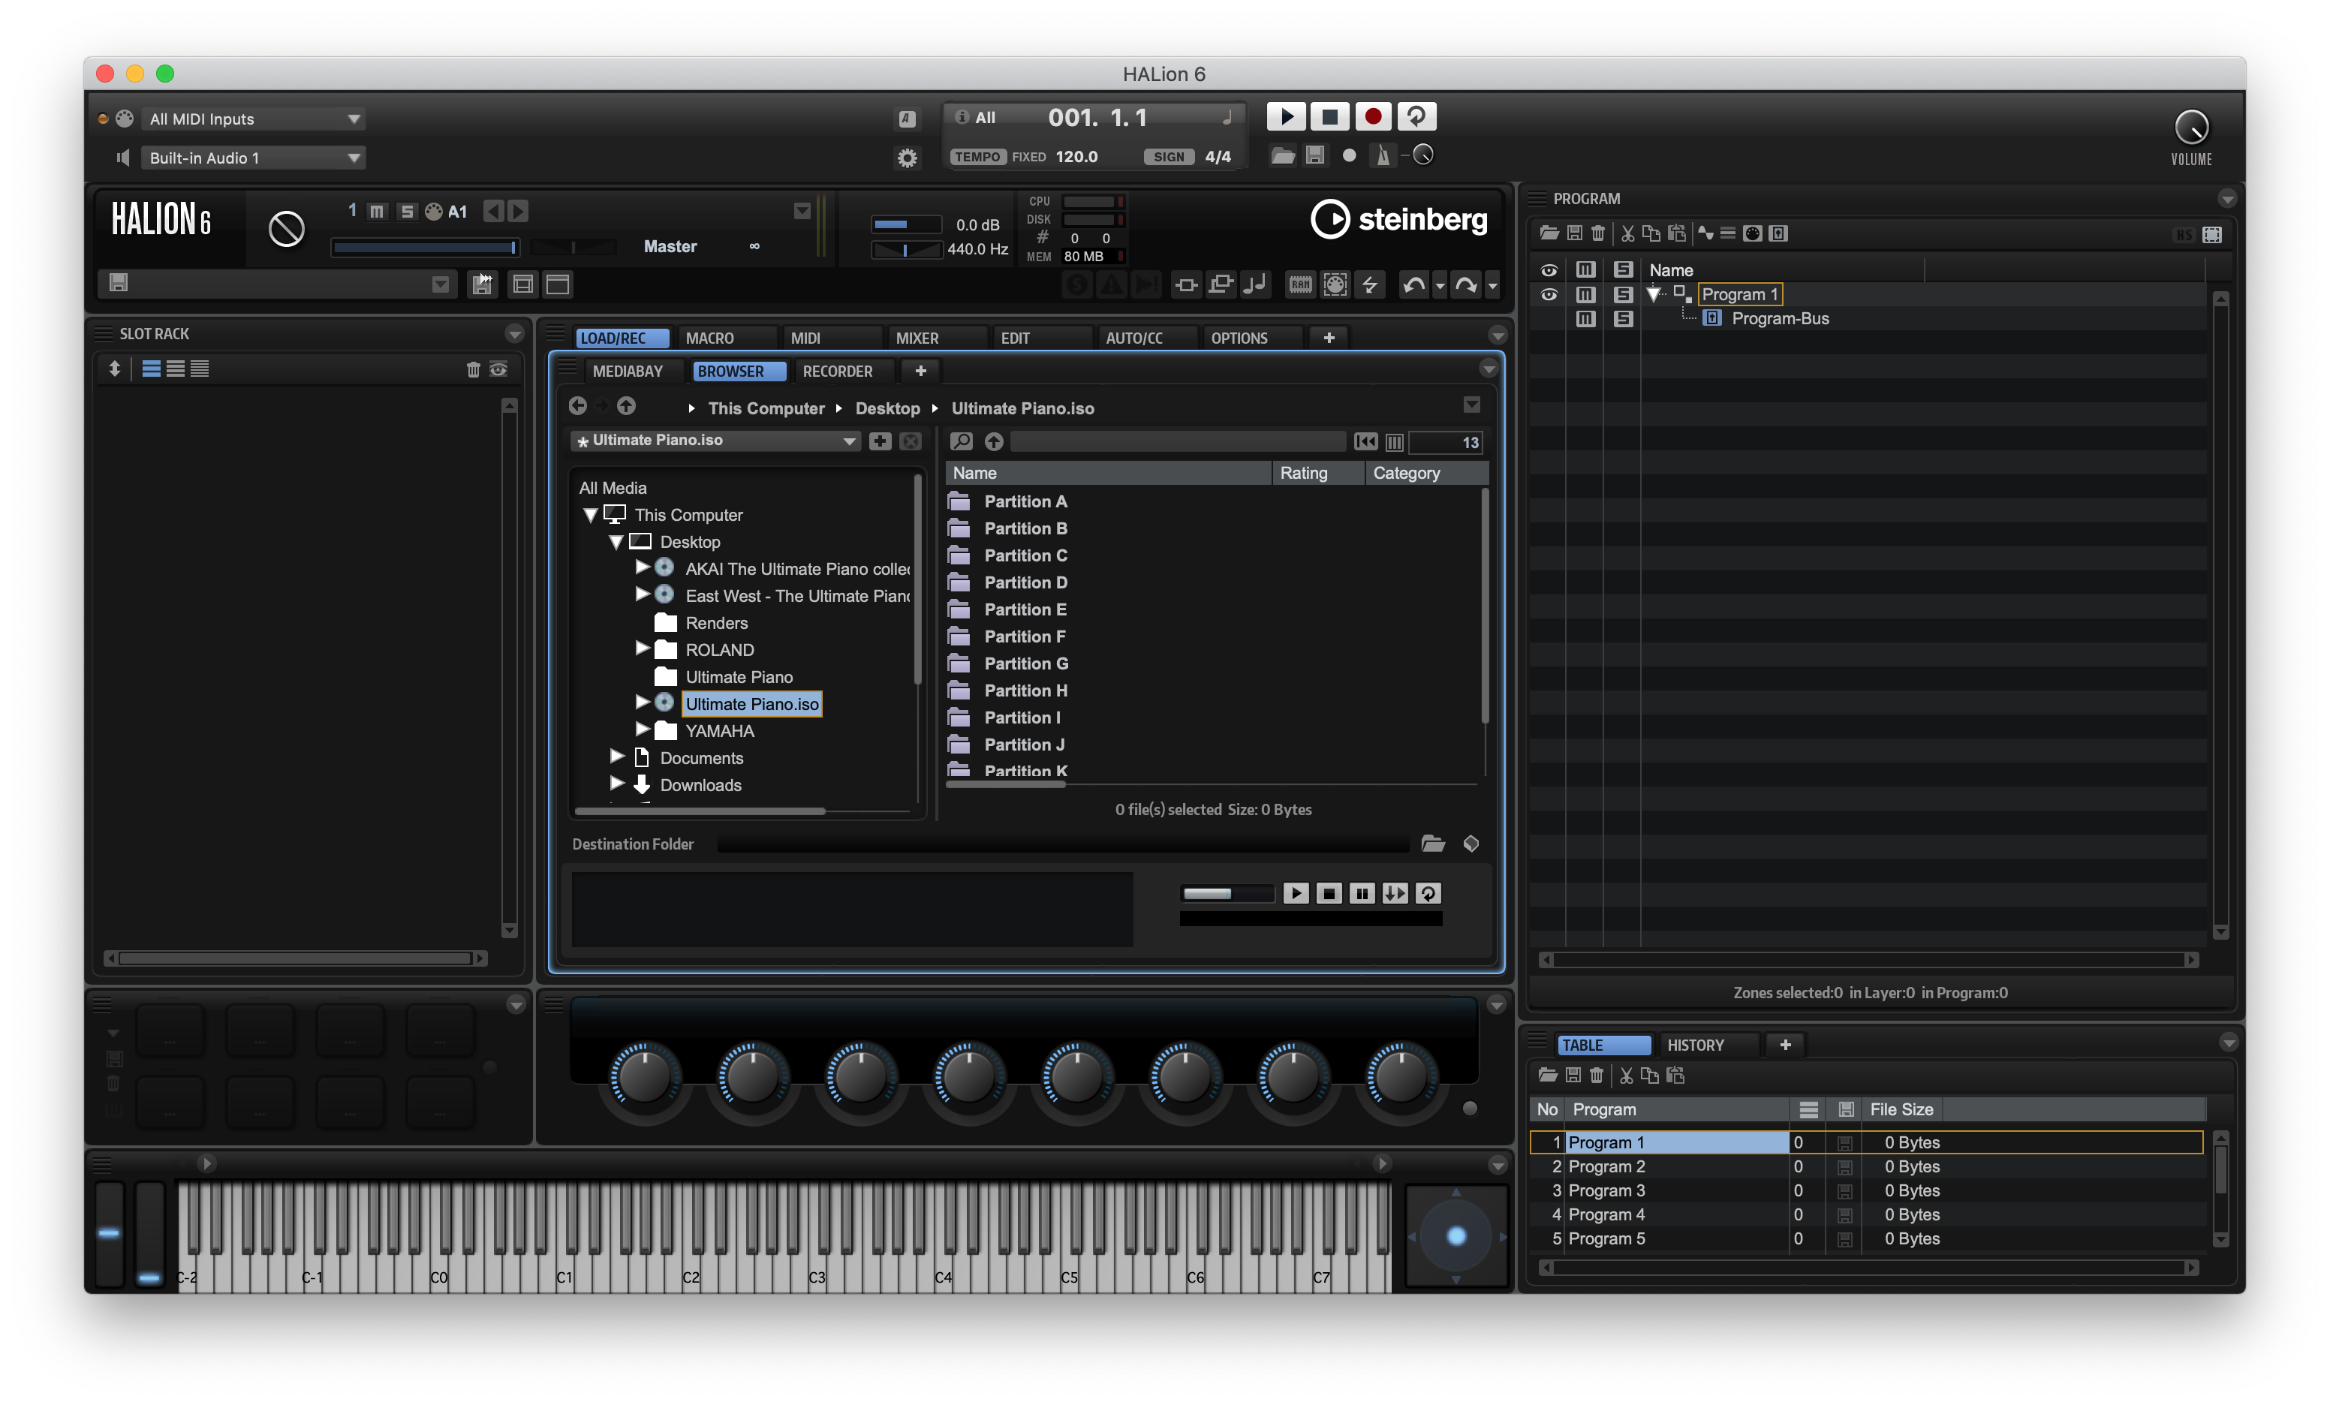Toggle the insert lock icon in toolbar
The height and width of the screenshot is (1405, 2330).
coord(1186,284)
